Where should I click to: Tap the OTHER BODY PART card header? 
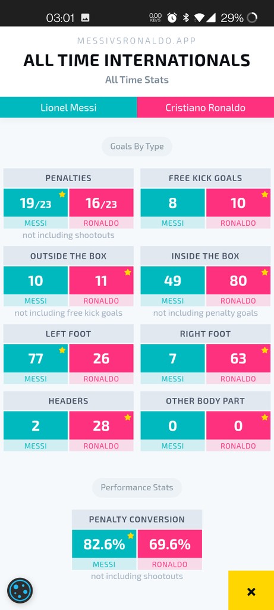click(x=205, y=401)
